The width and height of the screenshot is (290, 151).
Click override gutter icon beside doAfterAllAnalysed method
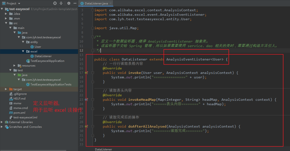click(86, 126)
